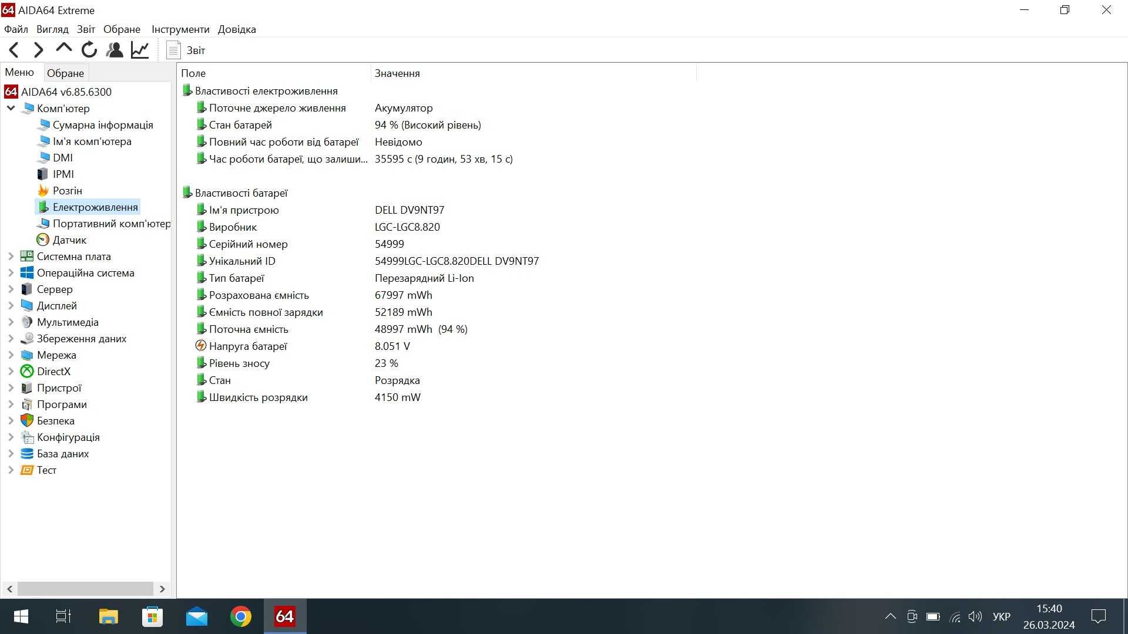1128x634 pixels.
Task: Open the graph chart toolbar icon
Action: 140,50
